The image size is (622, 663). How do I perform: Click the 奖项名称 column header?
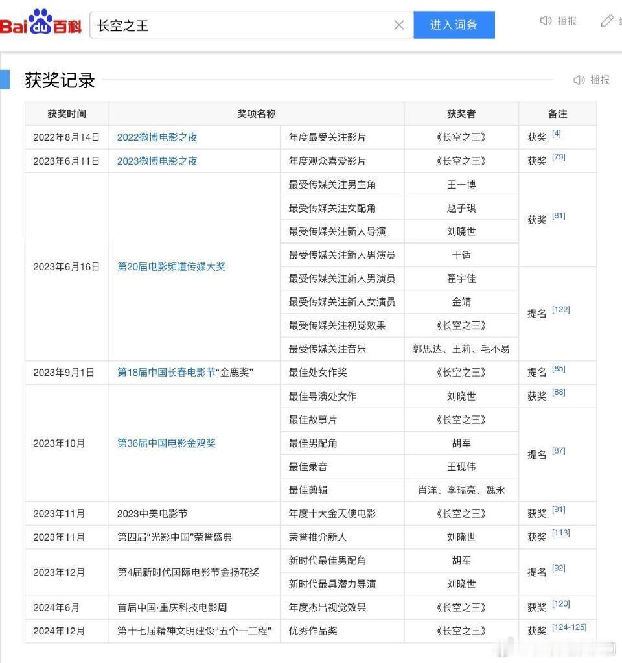point(256,114)
